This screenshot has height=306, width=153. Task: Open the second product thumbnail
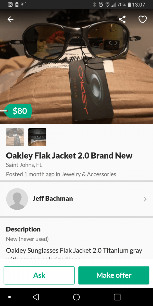coord(37,137)
